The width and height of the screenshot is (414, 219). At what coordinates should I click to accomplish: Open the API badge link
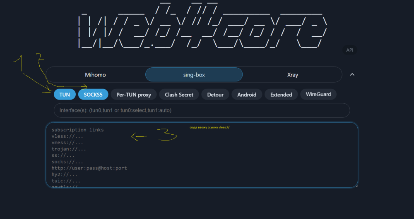point(349,50)
